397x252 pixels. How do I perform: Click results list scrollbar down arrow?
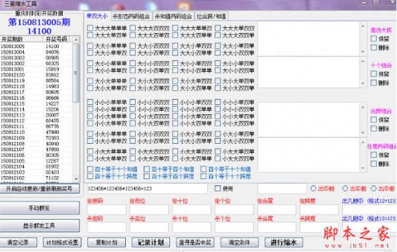pos(76,179)
